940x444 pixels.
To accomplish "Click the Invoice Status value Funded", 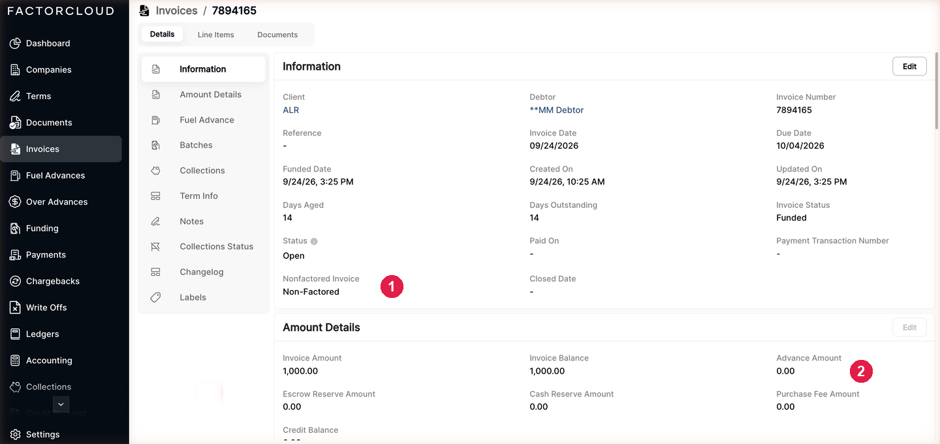I will (791, 218).
